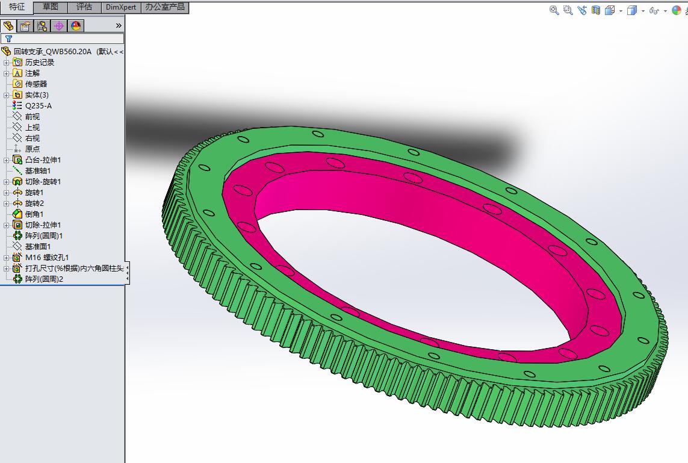Switch to the 办公室产品 tab
The height and width of the screenshot is (463, 688).
pos(165,7)
